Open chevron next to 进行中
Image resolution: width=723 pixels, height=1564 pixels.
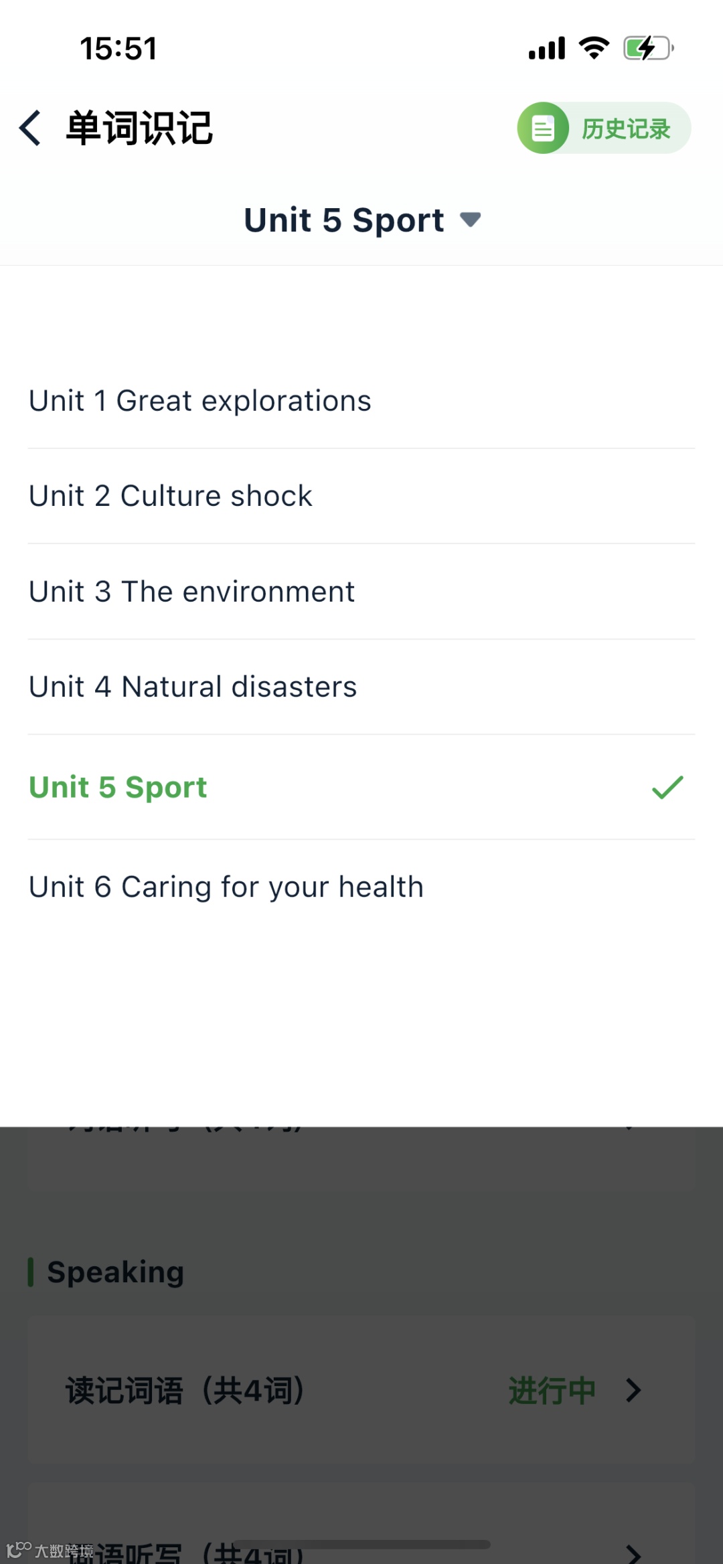(633, 1390)
